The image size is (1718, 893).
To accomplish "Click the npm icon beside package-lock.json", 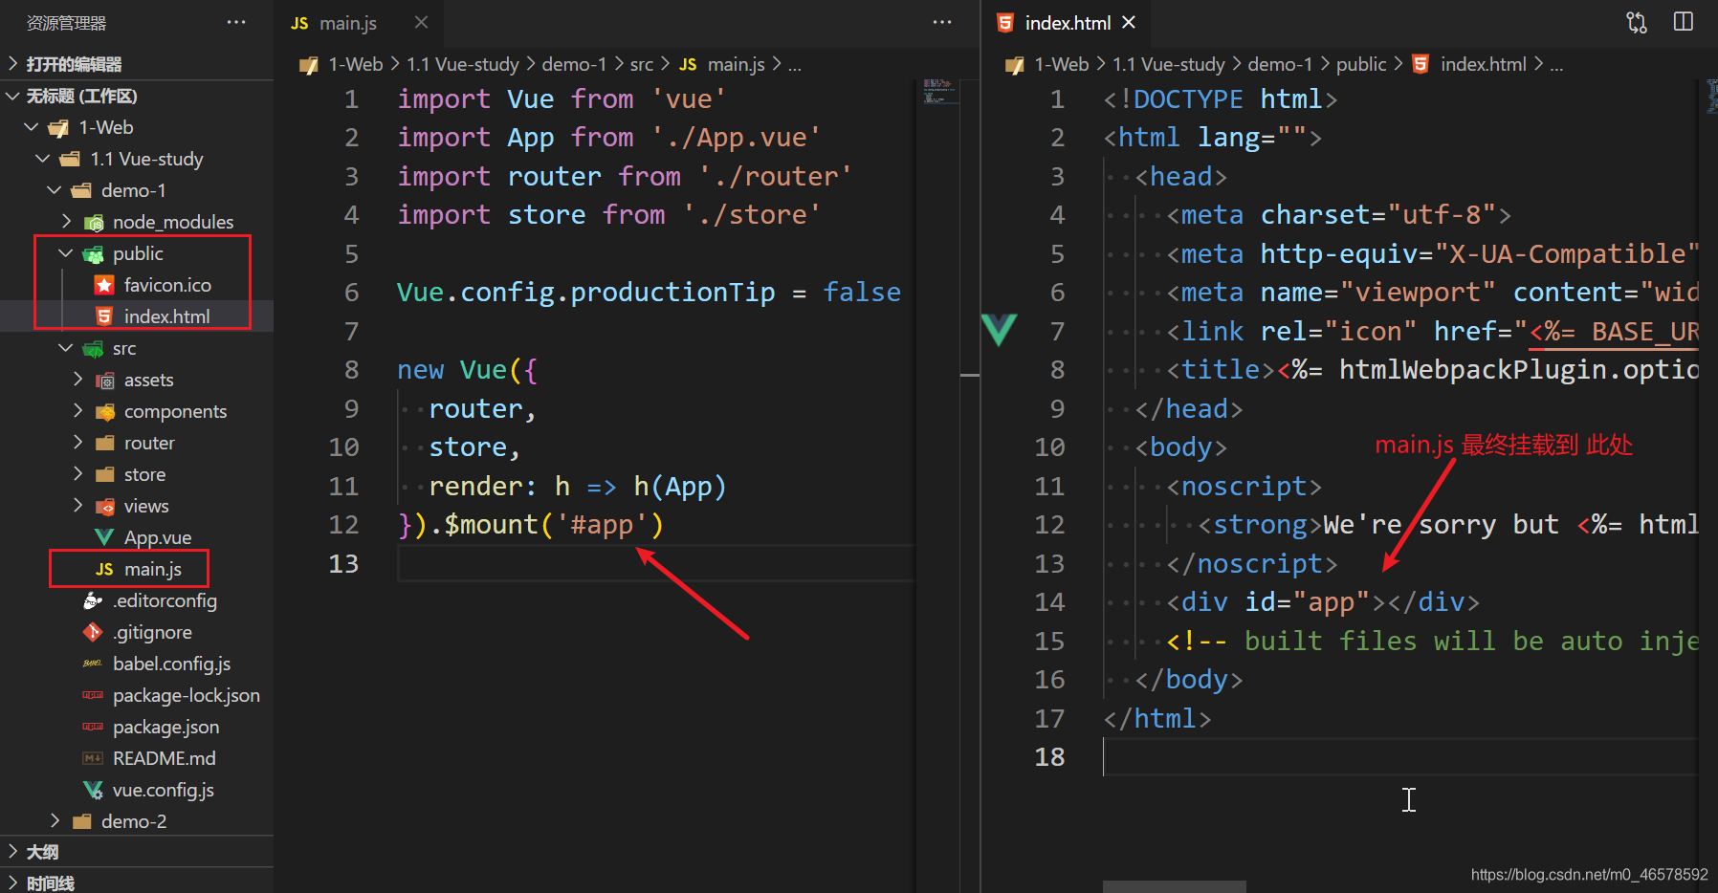I will tap(93, 695).
